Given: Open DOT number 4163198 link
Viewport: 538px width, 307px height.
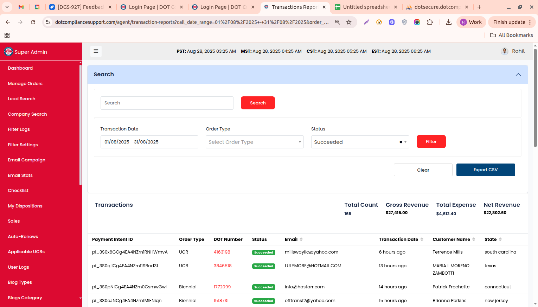Looking at the screenshot, I should pyautogui.click(x=222, y=252).
